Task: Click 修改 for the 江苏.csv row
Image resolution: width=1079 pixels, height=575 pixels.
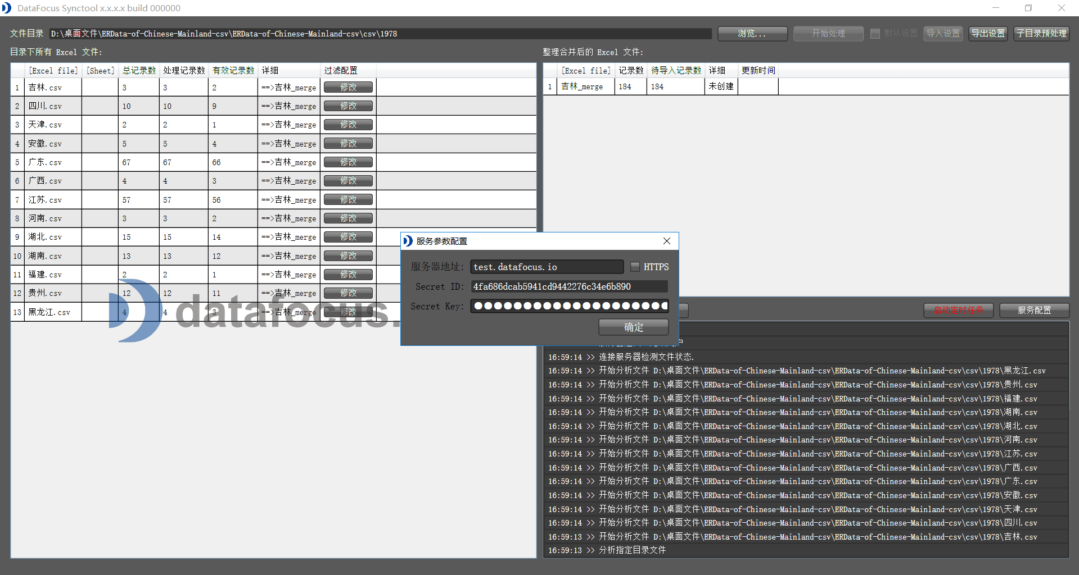Action: [348, 200]
